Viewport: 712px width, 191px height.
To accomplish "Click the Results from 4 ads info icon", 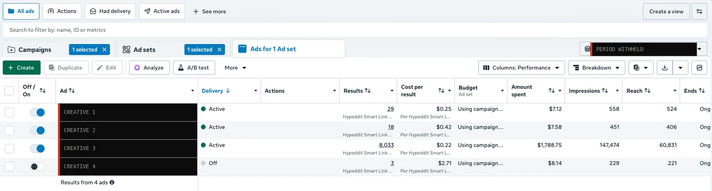I will (x=112, y=182).
